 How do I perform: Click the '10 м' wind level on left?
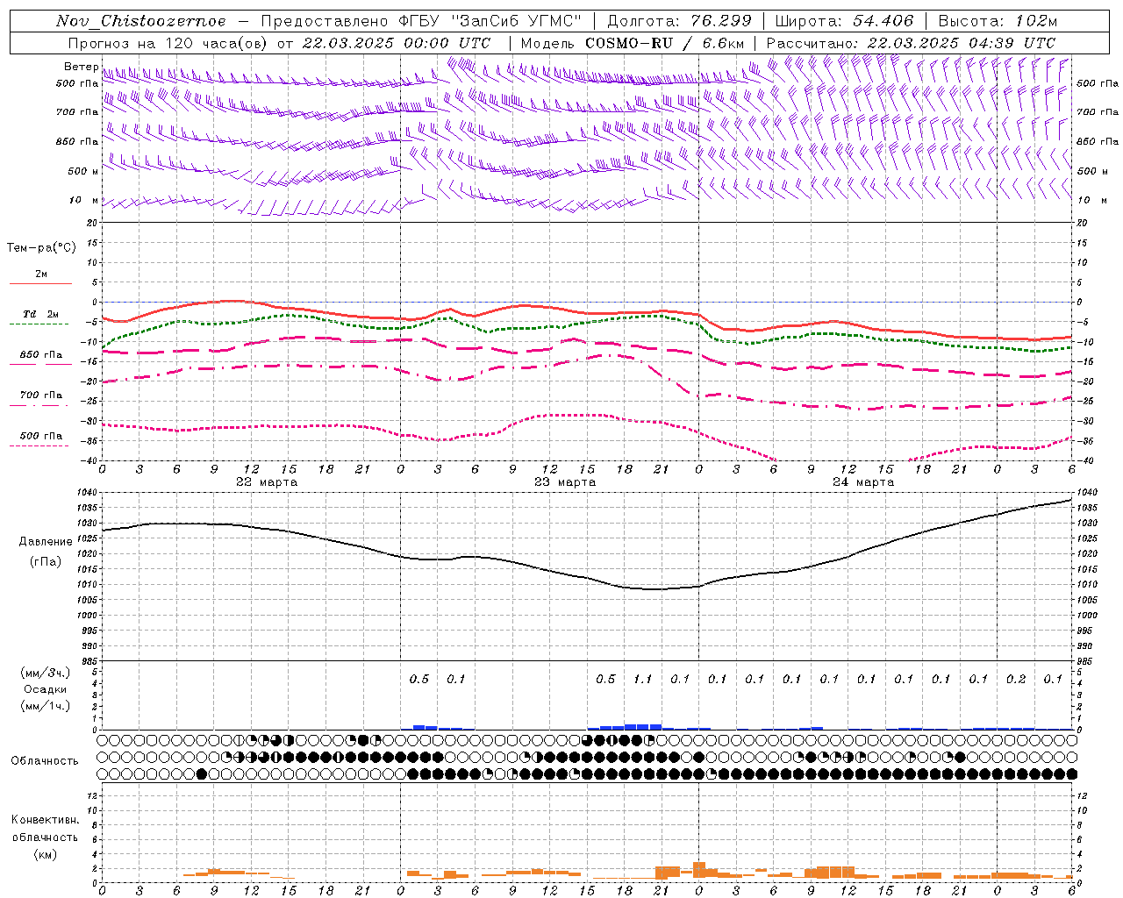point(83,201)
